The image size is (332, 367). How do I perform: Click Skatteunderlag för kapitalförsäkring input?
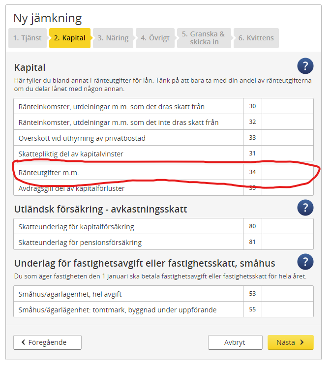287,227
